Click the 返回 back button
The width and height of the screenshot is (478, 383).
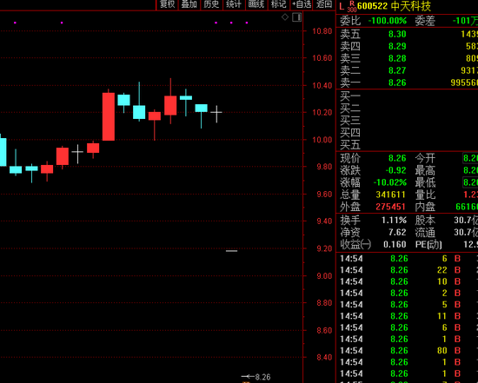[324, 4]
